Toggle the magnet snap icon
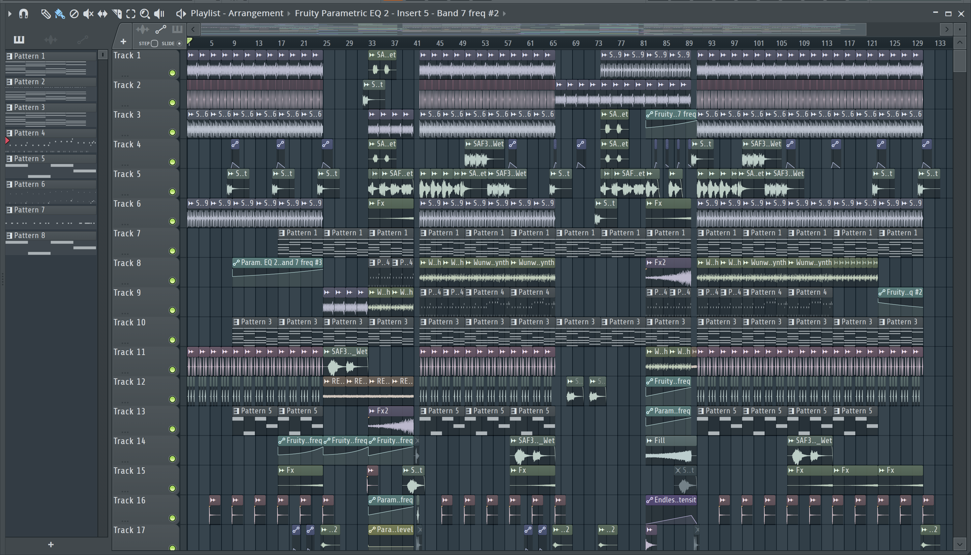Screen dimensions: 971x555 (24, 14)
